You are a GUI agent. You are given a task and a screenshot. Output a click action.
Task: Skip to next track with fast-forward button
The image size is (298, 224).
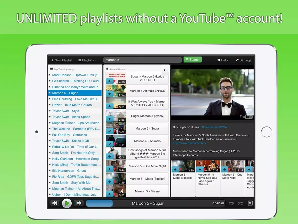tap(79, 203)
